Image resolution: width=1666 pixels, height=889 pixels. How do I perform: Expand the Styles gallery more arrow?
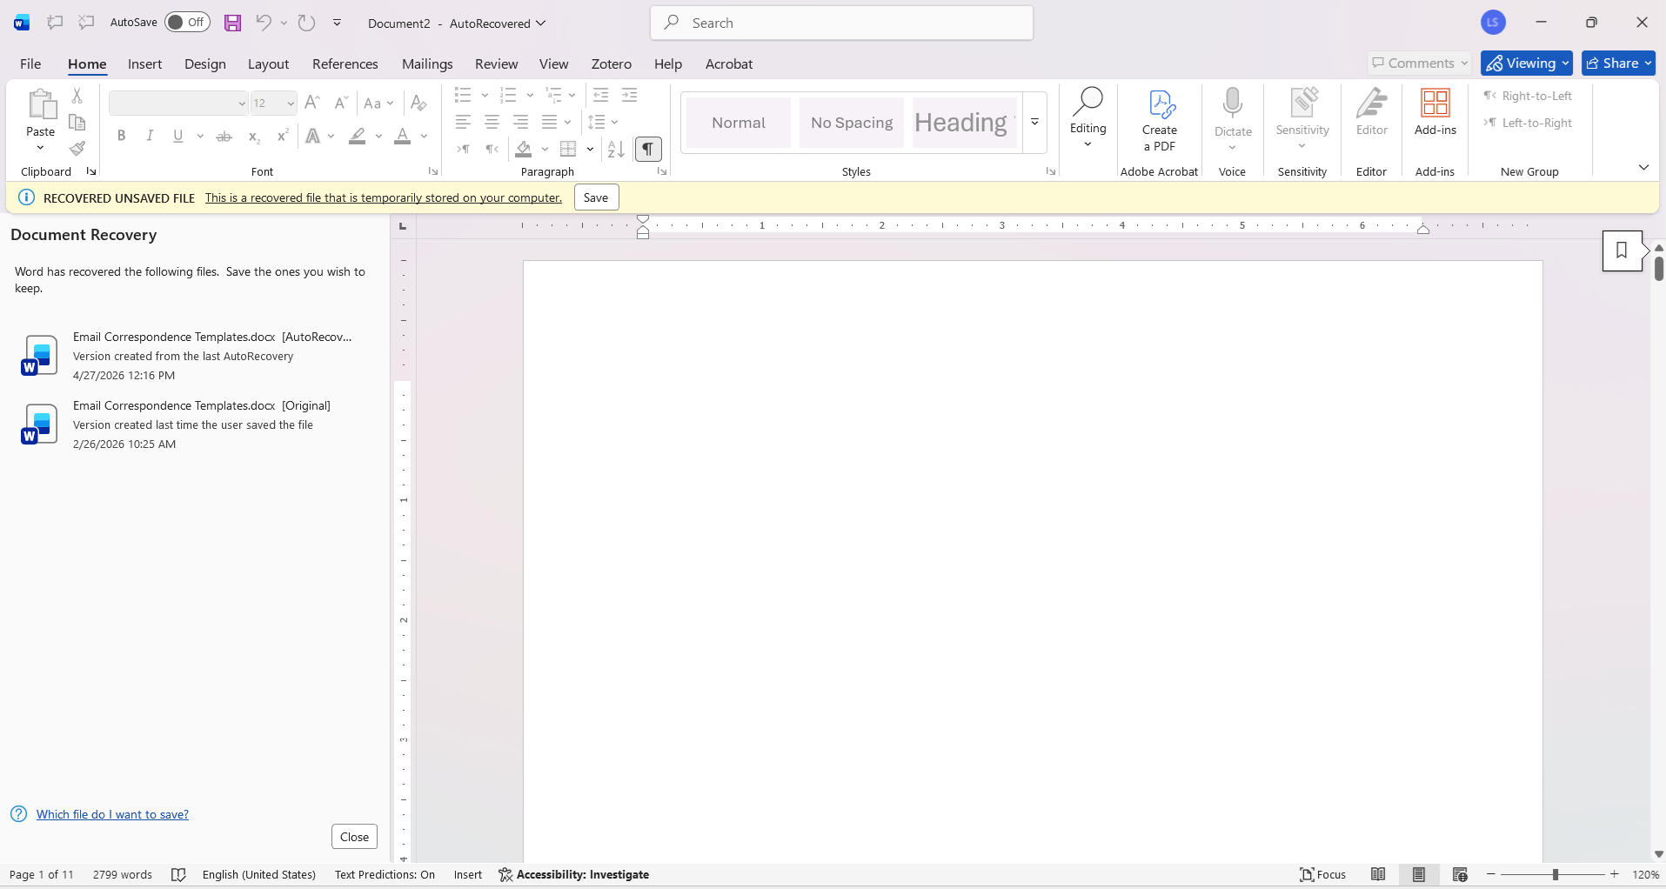(x=1034, y=123)
